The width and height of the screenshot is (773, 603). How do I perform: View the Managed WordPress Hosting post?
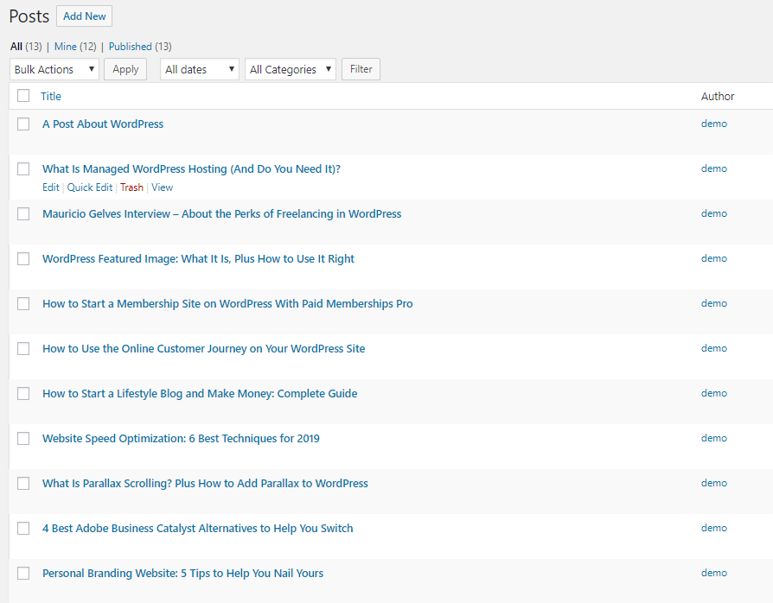tap(162, 187)
